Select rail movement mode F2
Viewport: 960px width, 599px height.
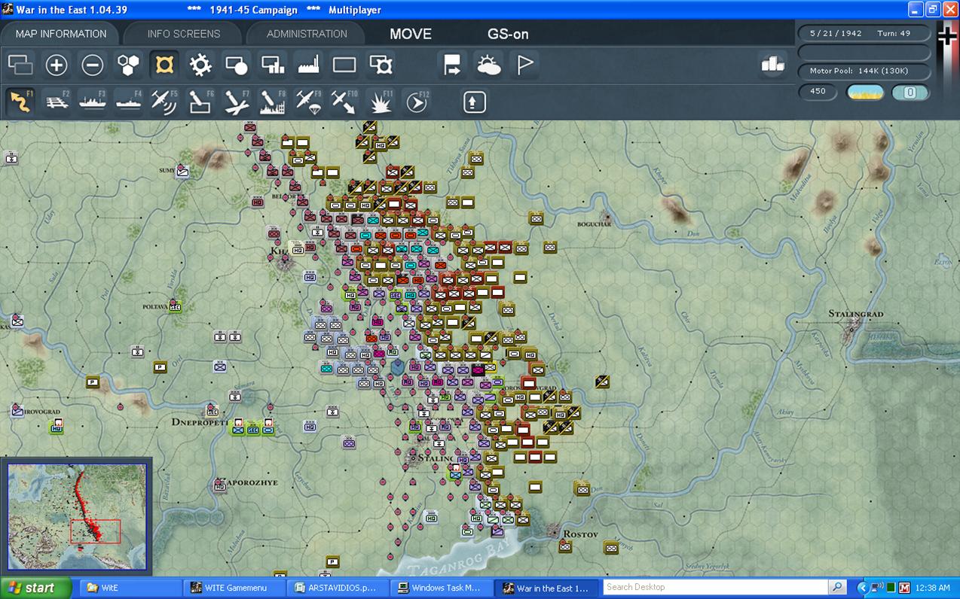click(57, 102)
